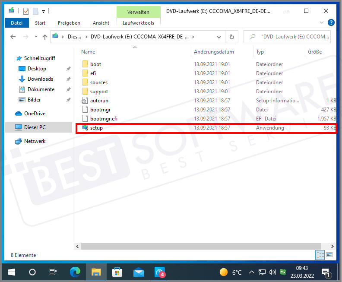Open the Datei menu
Image resolution: width=342 pixels, height=282 pixels.
coord(17,23)
